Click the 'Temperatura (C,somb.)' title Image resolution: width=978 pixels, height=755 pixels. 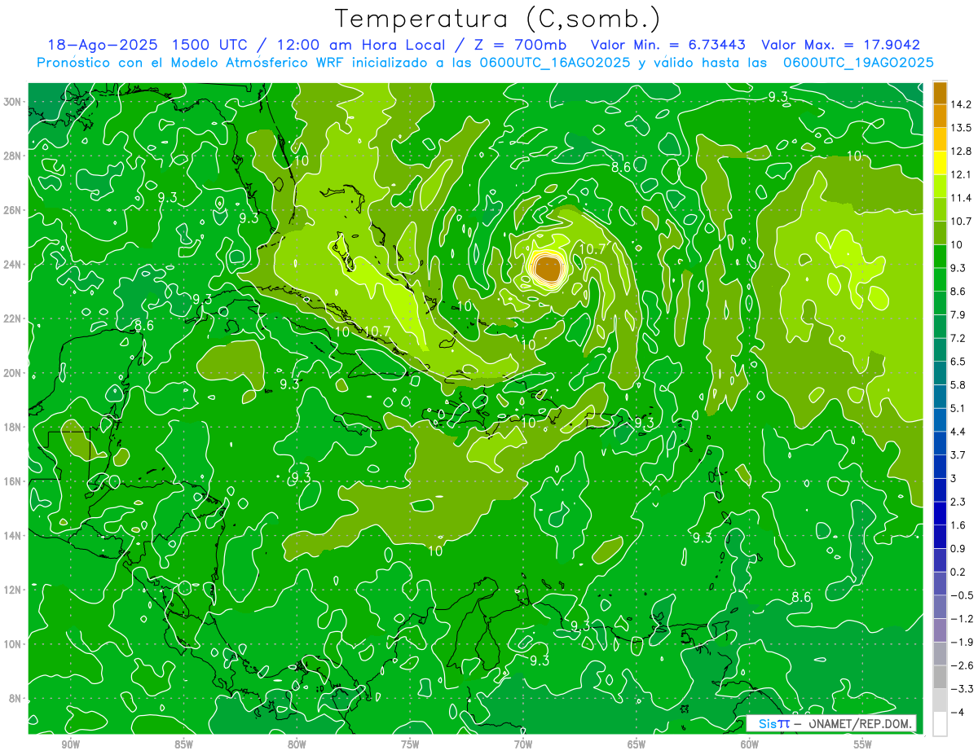[x=498, y=20]
